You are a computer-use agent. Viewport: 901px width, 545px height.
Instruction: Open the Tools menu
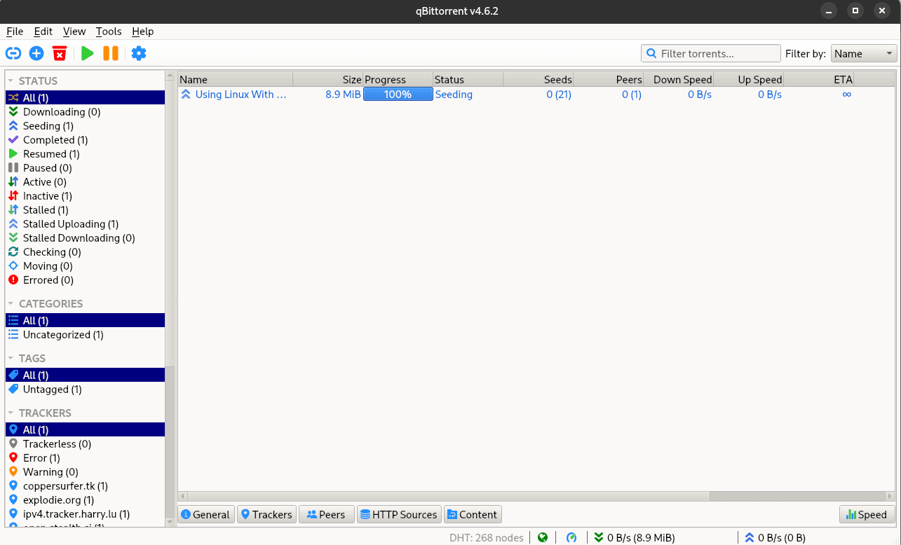click(x=109, y=32)
